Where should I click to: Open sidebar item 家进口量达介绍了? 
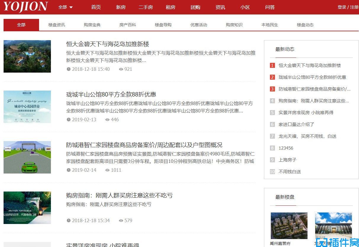click(x=297, y=125)
